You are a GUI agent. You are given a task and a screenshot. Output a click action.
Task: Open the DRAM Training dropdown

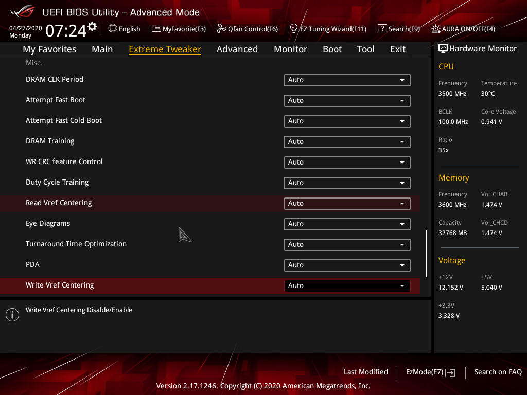click(x=347, y=141)
